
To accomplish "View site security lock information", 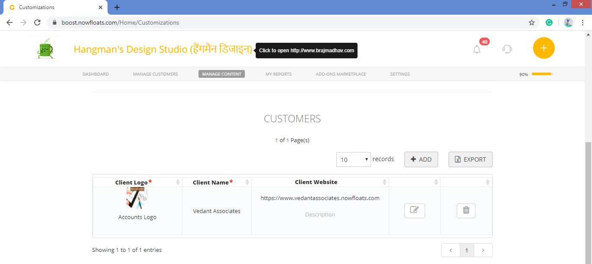I will (x=55, y=22).
